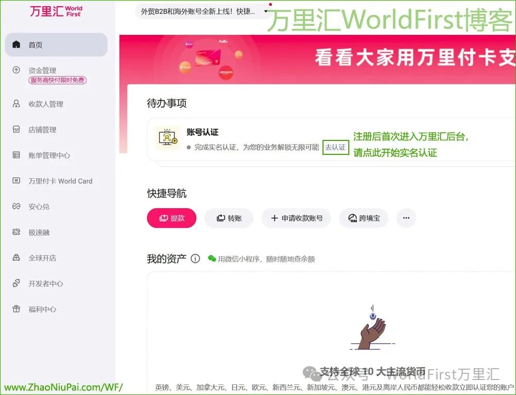Image resolution: width=516 pixels, height=395 pixels.
Task: Apply for a 收款账号
Action: 297,218
